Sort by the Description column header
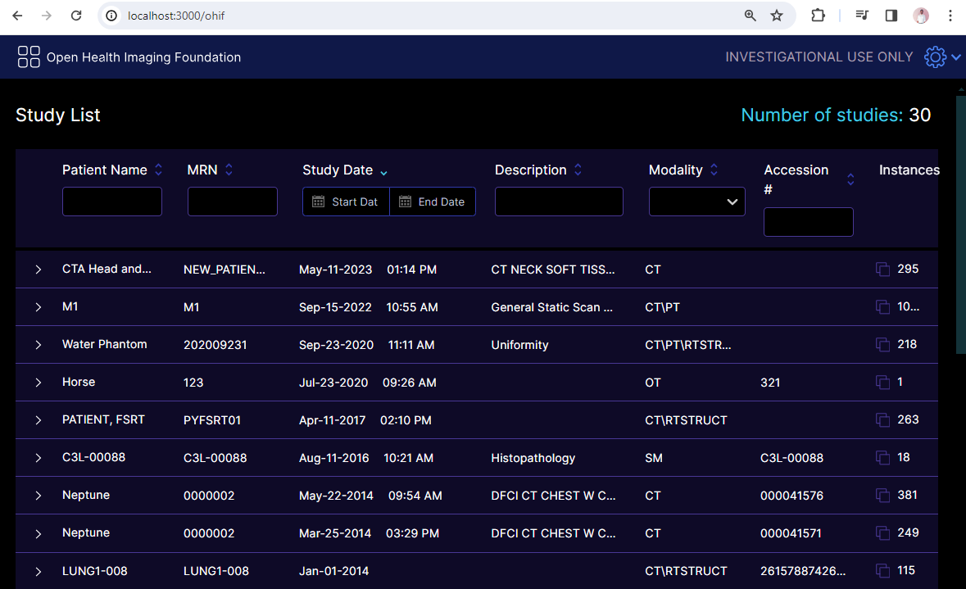966x589 pixels. click(x=531, y=170)
